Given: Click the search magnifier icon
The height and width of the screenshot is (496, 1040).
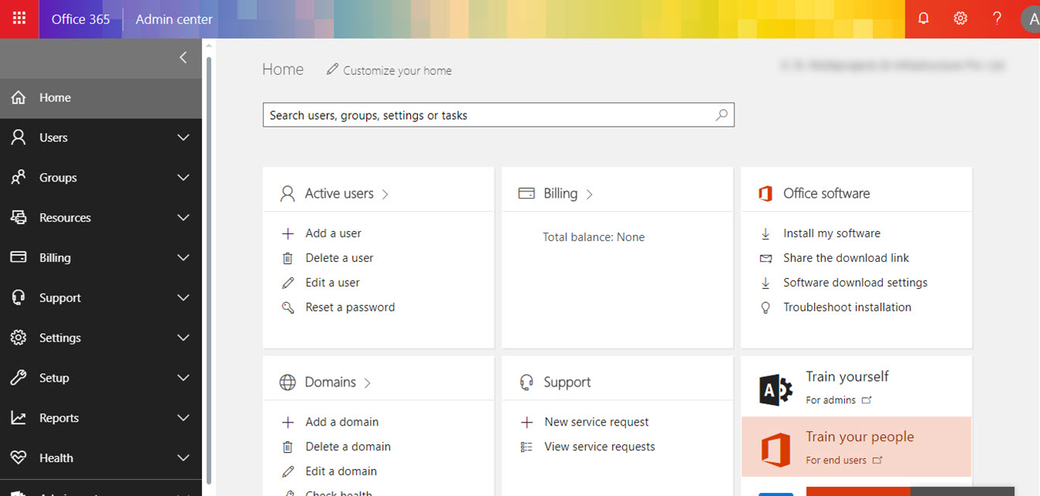Looking at the screenshot, I should click(x=721, y=115).
